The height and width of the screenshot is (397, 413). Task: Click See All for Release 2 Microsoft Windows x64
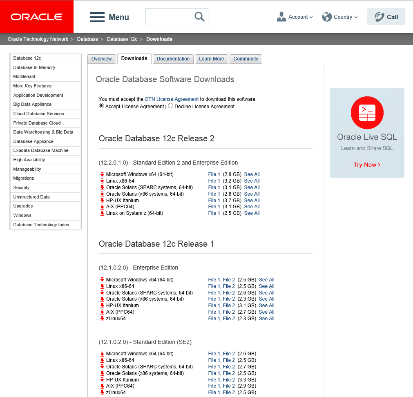point(252,174)
